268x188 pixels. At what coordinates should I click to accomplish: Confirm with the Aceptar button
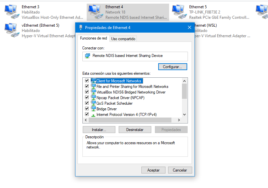[153, 170]
